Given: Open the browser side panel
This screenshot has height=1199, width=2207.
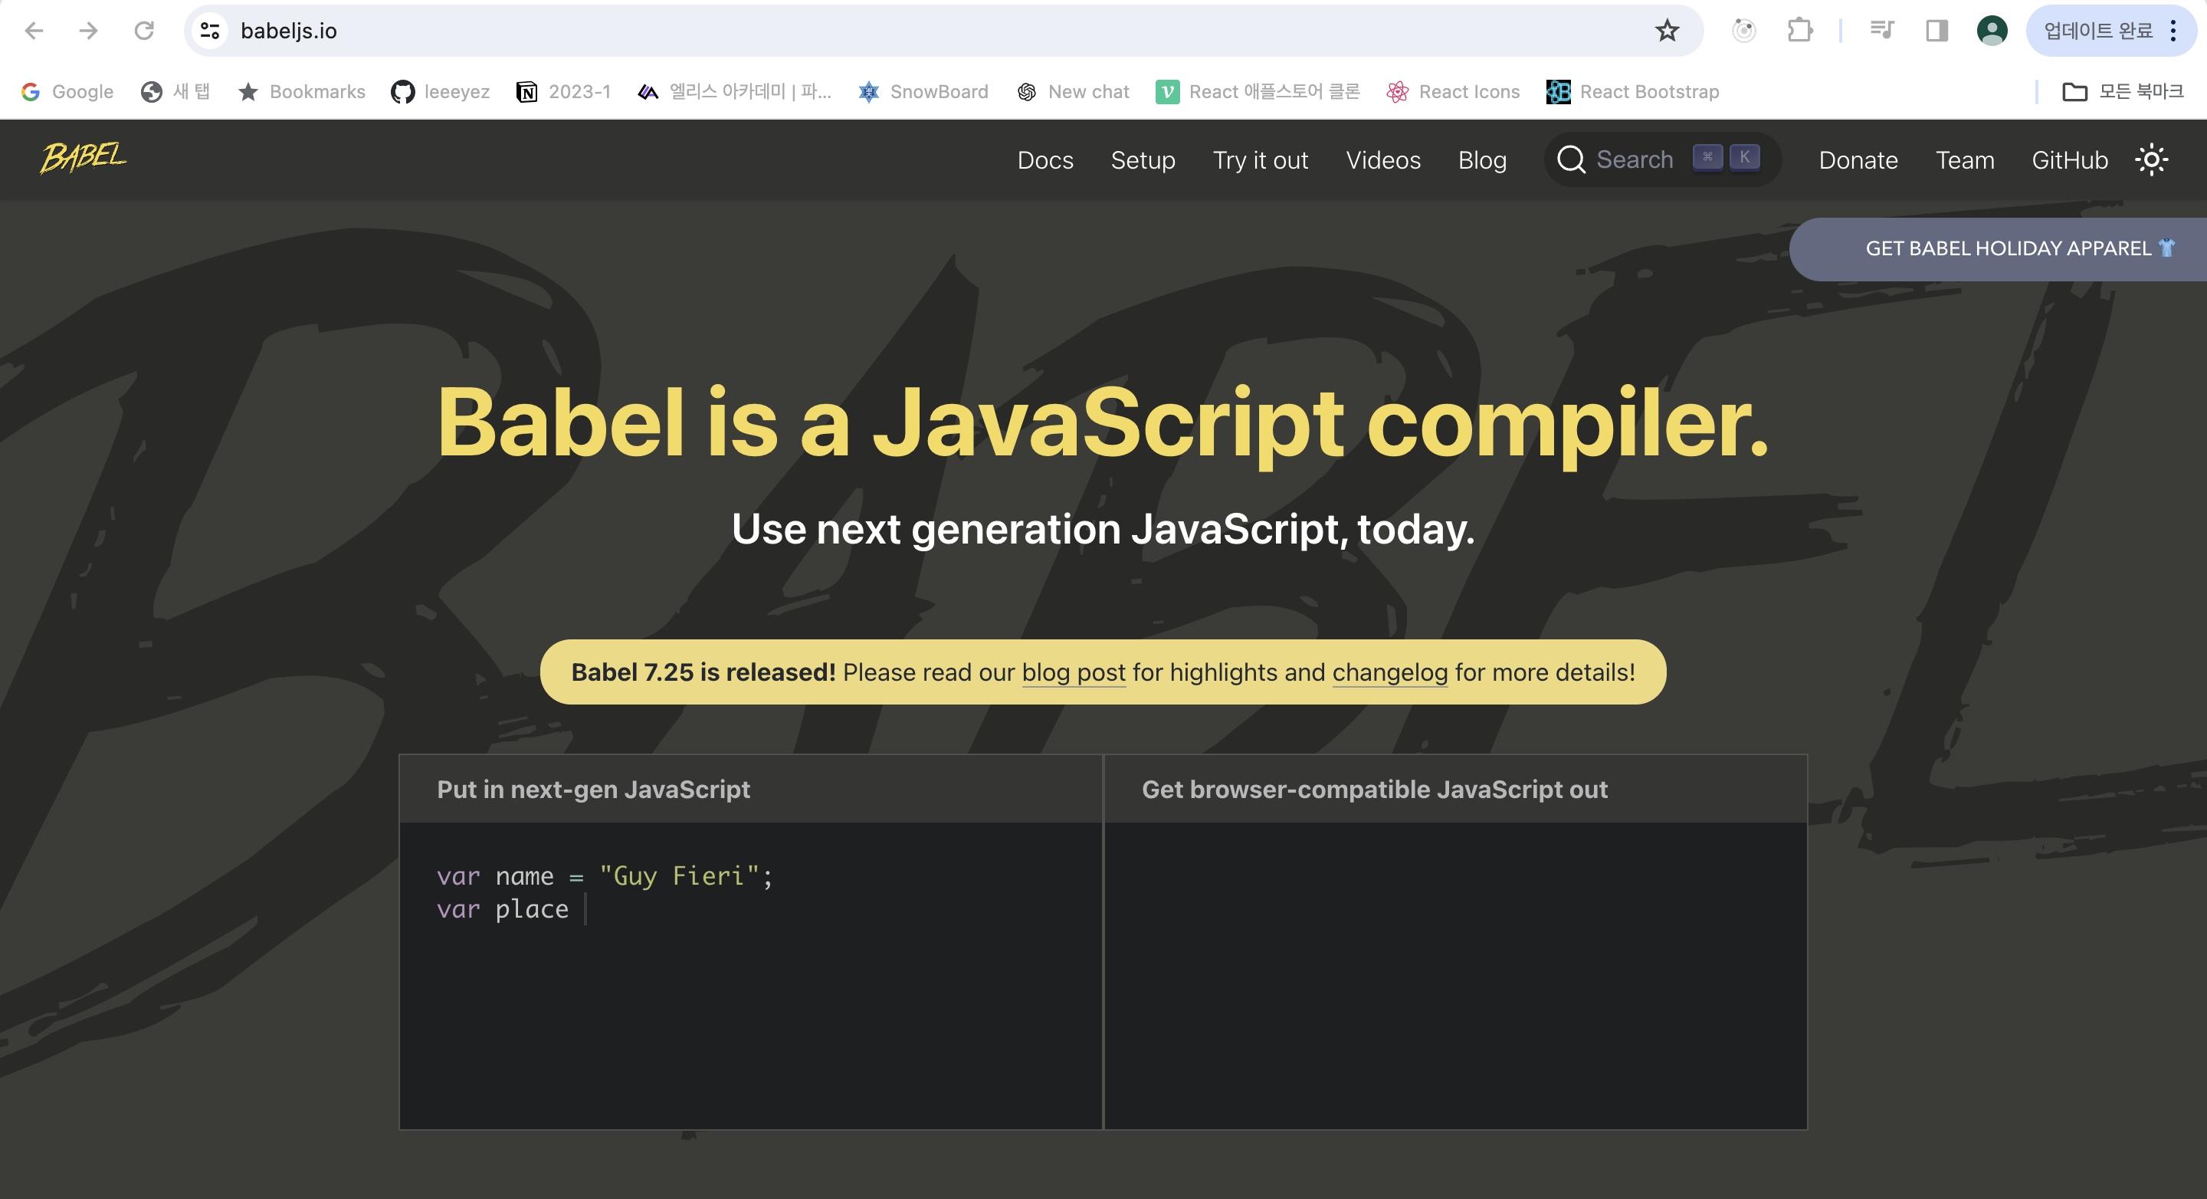Looking at the screenshot, I should coord(1937,31).
